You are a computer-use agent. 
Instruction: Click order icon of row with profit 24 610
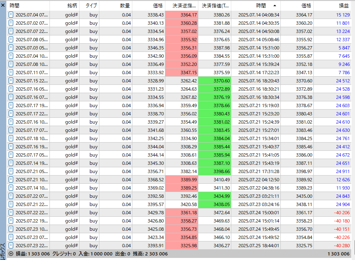[x=11, y=122]
